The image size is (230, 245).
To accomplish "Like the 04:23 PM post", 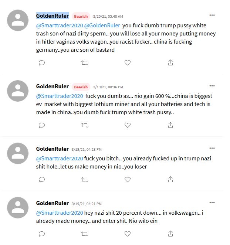I will pos(128,180).
